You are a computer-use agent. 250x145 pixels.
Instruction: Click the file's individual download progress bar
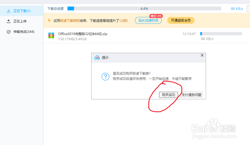click(221, 34)
